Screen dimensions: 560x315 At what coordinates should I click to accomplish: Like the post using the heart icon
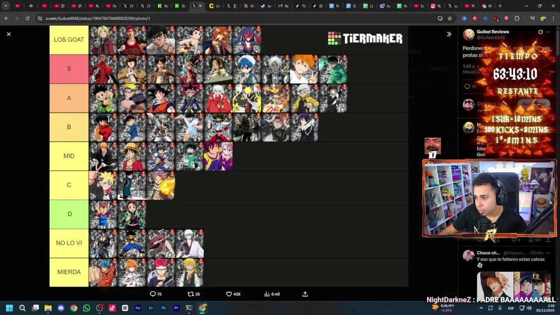[x=229, y=294]
